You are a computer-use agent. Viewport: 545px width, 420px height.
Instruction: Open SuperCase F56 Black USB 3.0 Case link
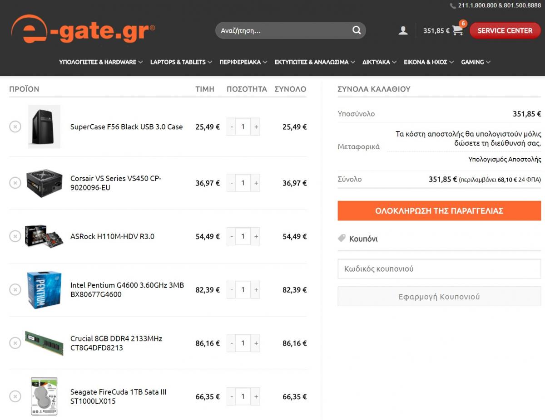tap(126, 127)
